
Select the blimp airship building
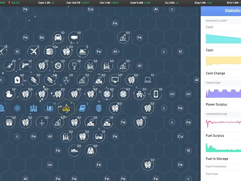[x=74, y=37]
